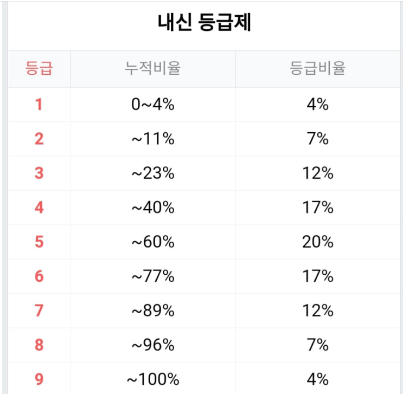Screen dimensions: 403x394
Task: Click grade 3's 12% ratio cell
Action: coord(318,173)
